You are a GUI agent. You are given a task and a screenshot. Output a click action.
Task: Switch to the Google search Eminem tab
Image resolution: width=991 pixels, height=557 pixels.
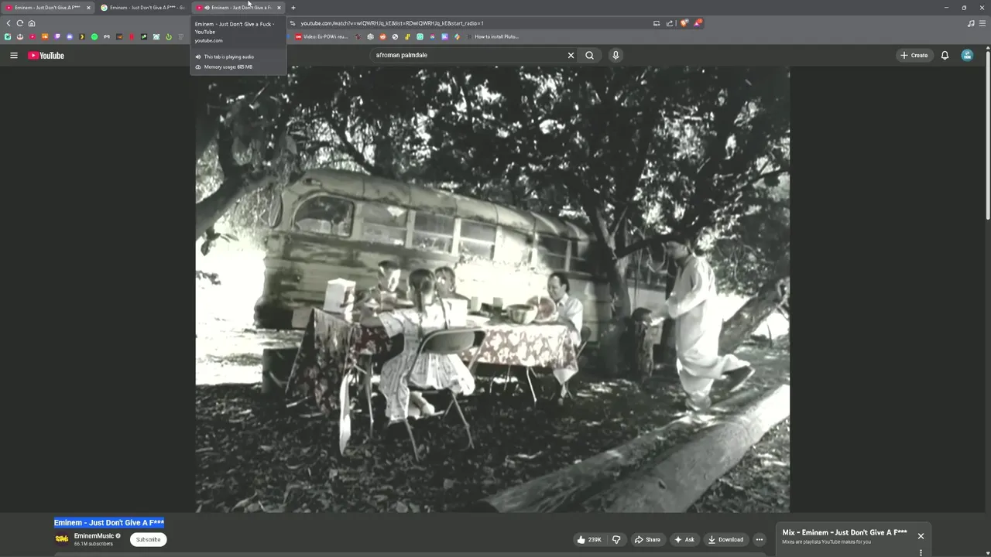(143, 8)
